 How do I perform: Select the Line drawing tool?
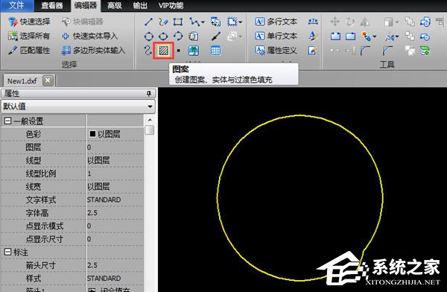pos(148,22)
